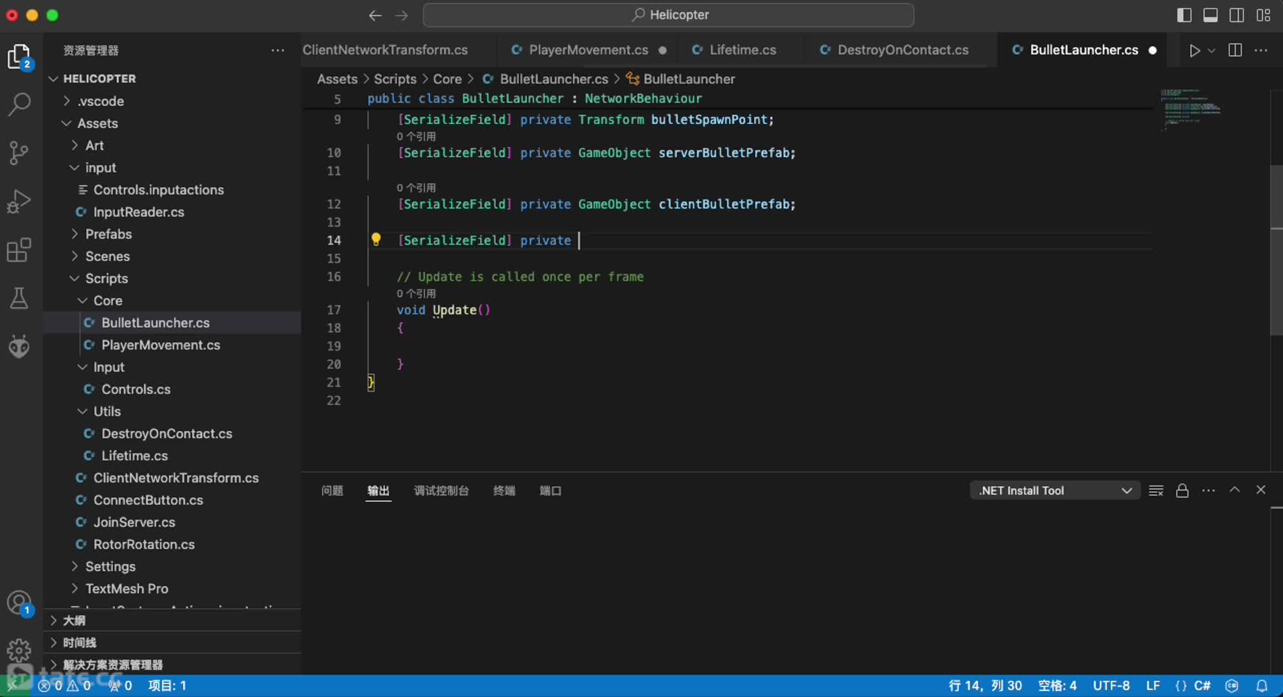Clear the output with the list icon
The image size is (1283, 697).
pyautogui.click(x=1156, y=490)
